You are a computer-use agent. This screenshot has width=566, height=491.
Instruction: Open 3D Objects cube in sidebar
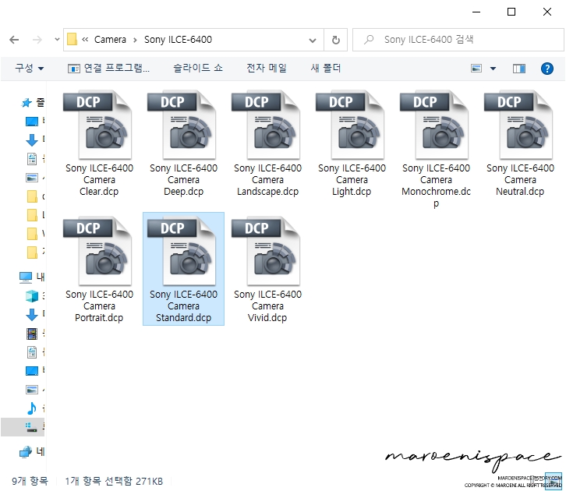point(32,296)
